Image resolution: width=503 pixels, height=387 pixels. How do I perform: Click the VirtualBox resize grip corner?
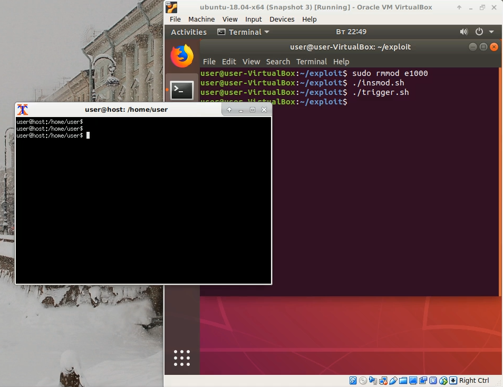point(499,383)
